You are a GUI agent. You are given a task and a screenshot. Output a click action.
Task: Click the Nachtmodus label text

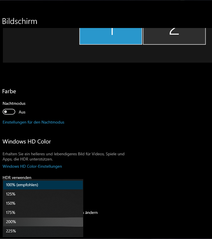(x=14, y=103)
